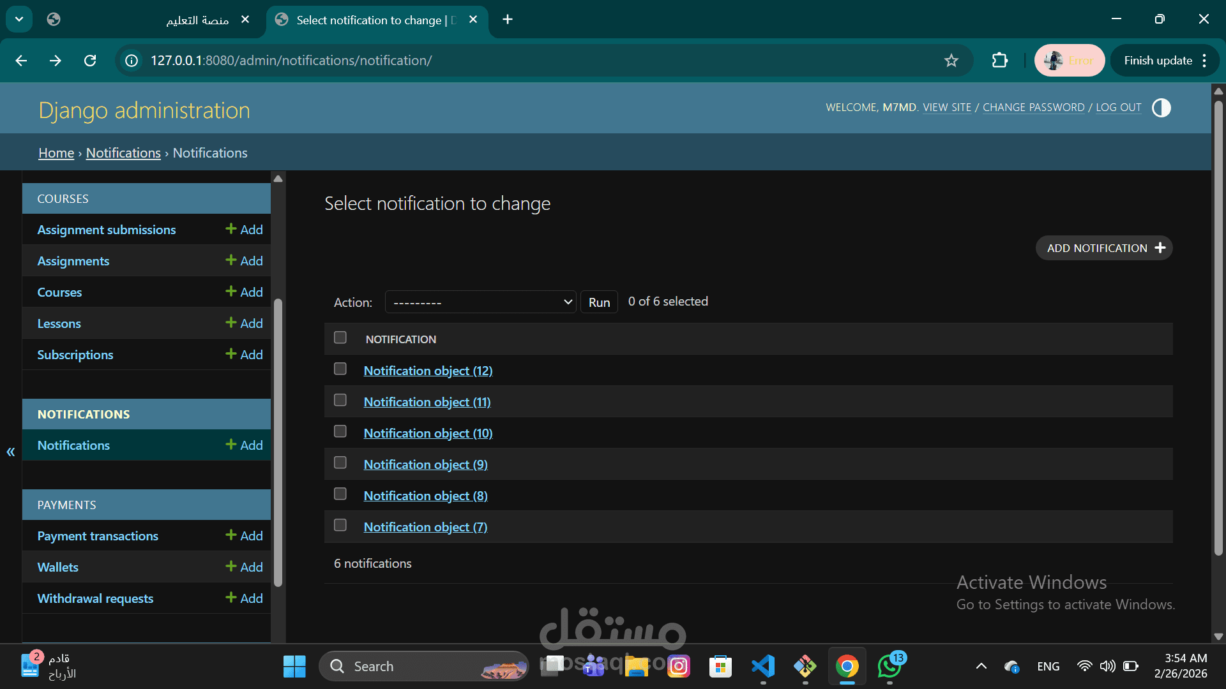Screen dimensions: 1226x689
Task: Open the Action dropdown menu
Action: click(x=480, y=302)
